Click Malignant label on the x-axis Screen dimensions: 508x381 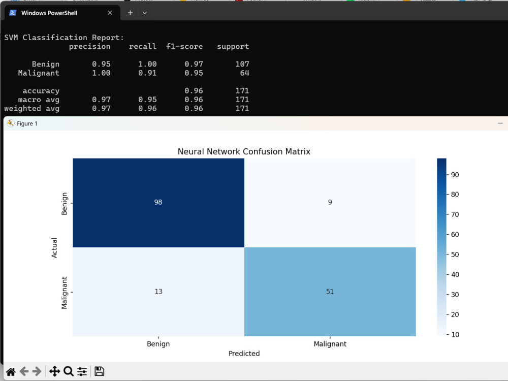click(330, 344)
